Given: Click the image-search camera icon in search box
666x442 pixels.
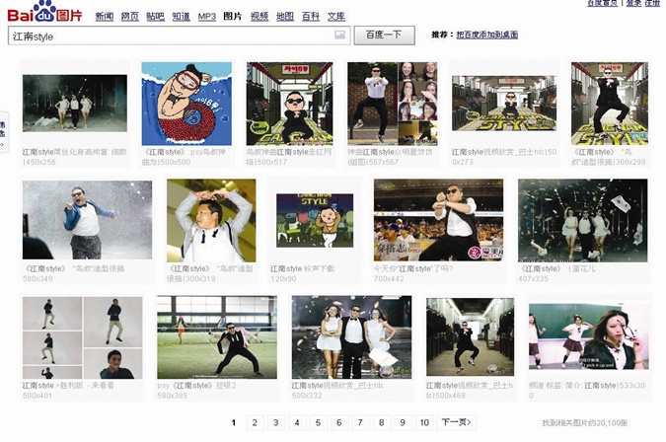Looking at the screenshot, I should pyautogui.click(x=339, y=36).
